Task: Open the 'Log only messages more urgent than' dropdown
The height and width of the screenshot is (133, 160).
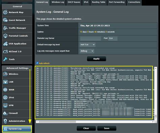Action: pyautogui.click(x=87, y=51)
